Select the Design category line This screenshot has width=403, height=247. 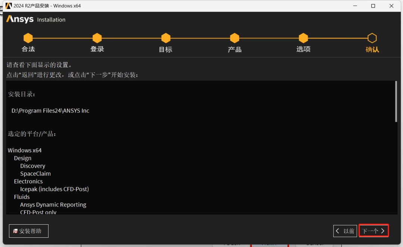23,158
